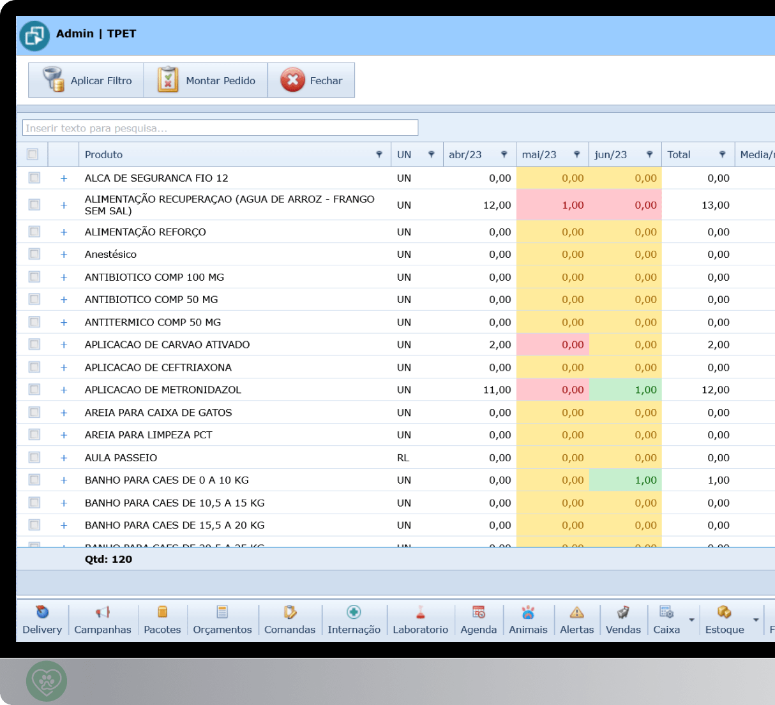Open the Animais paw icon
Screen dimensions: 775x705
pyautogui.click(x=528, y=612)
